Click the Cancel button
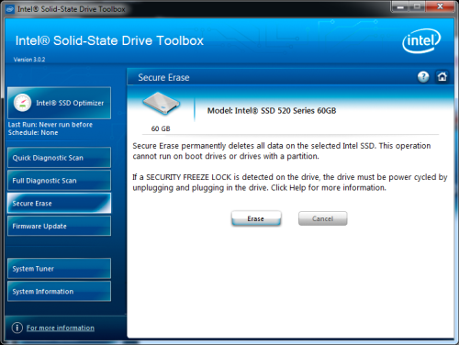The width and height of the screenshot is (459, 345). tap(323, 218)
